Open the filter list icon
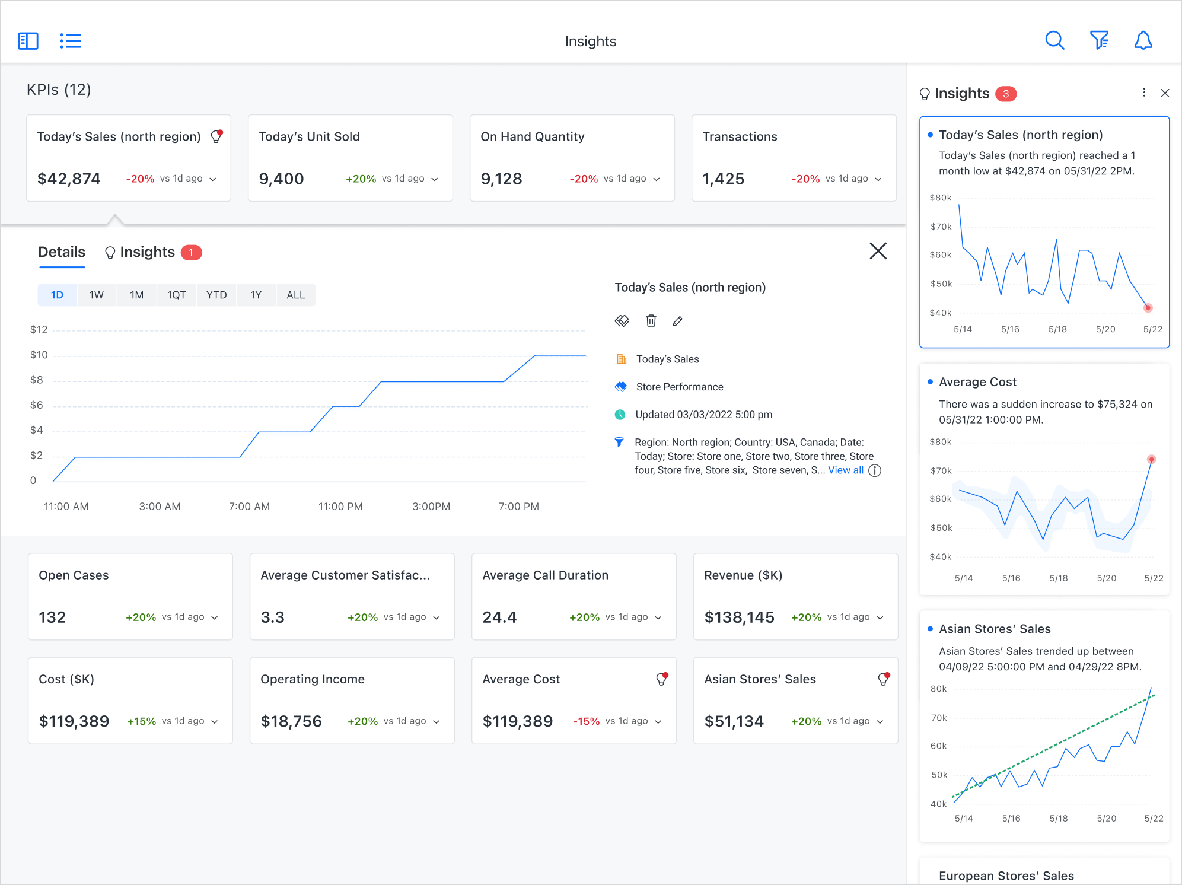The width and height of the screenshot is (1182, 885). click(1099, 40)
